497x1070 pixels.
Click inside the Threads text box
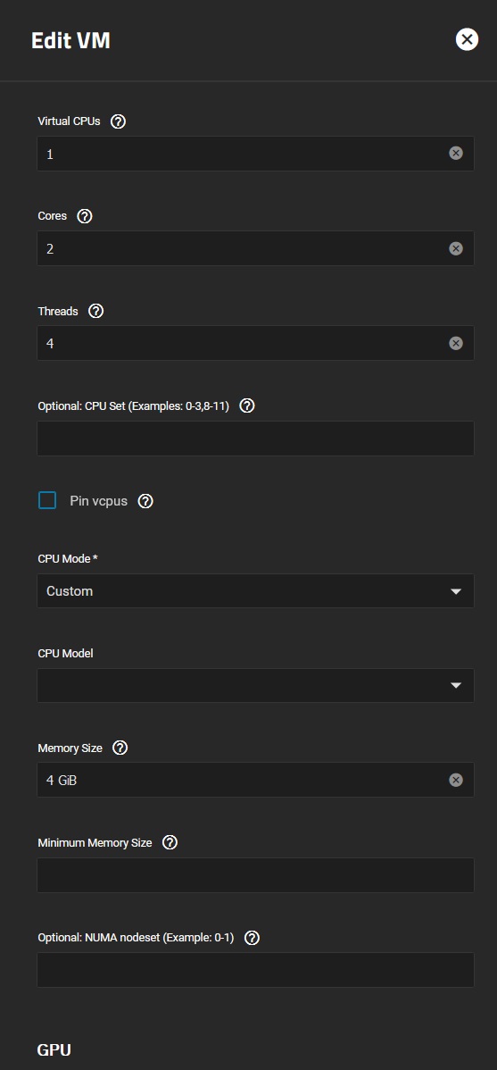(242, 343)
